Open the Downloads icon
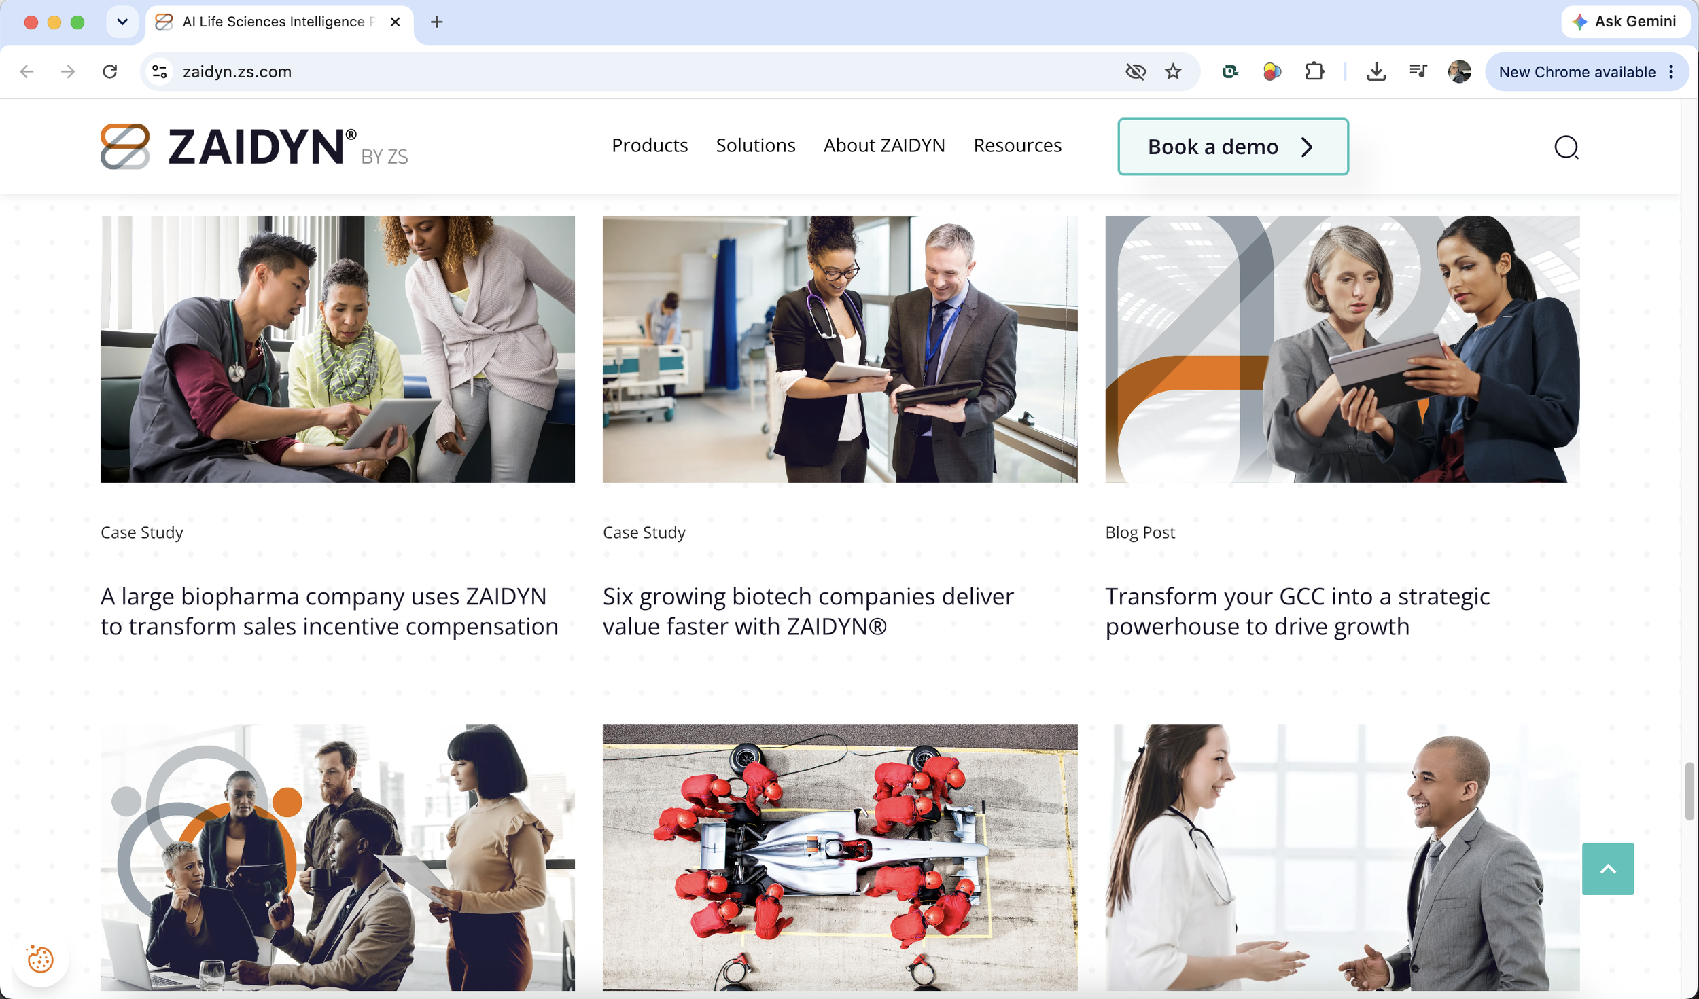 (1376, 71)
